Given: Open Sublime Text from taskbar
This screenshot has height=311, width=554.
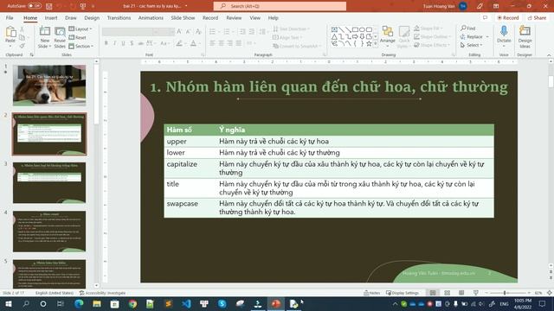Looking at the screenshot, I should pyautogui.click(x=168, y=303).
